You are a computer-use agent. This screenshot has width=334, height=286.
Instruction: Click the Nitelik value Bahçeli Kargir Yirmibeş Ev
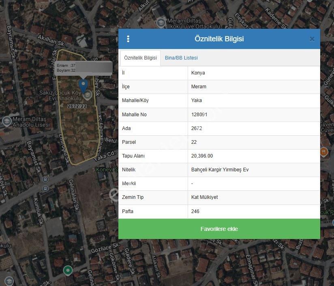pos(220,170)
